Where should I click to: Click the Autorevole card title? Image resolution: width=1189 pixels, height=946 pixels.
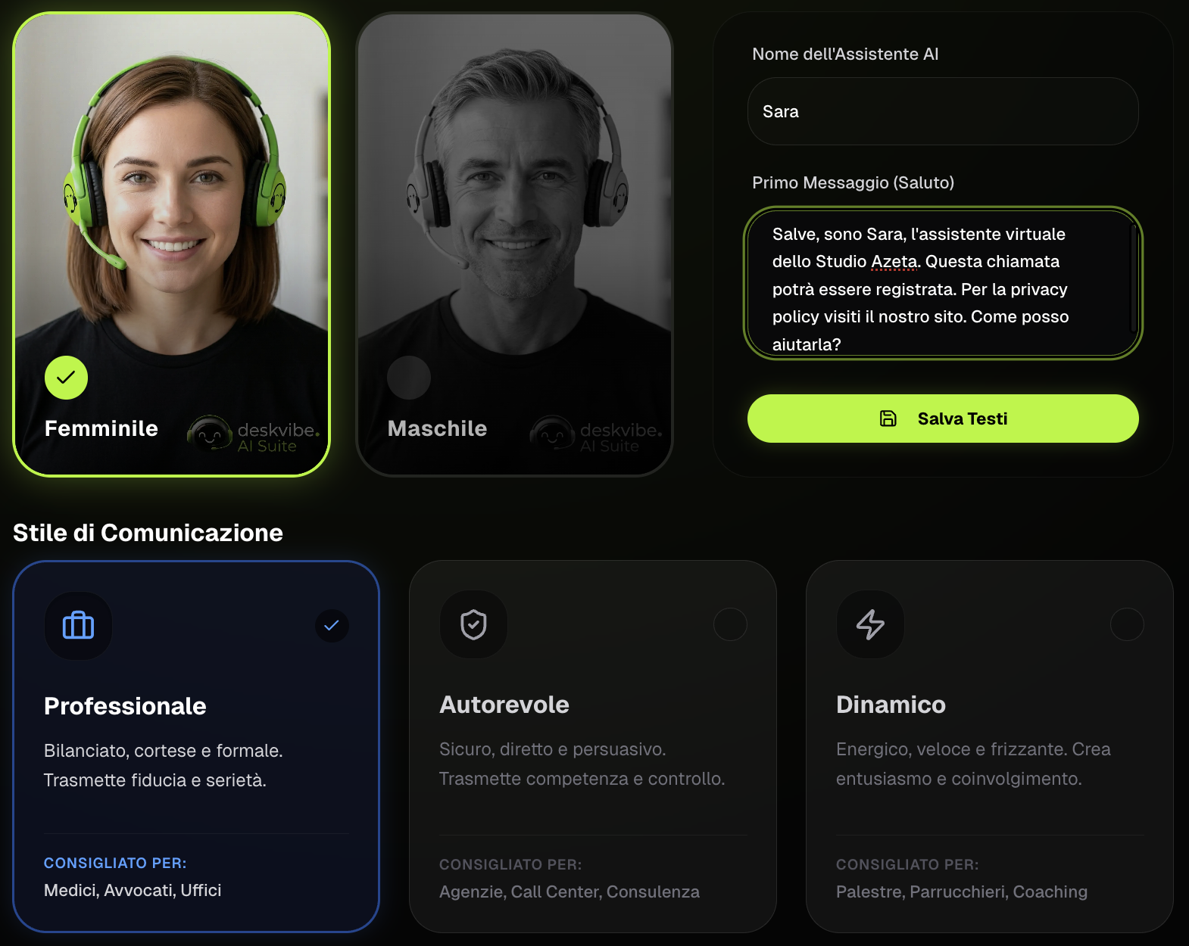504,705
